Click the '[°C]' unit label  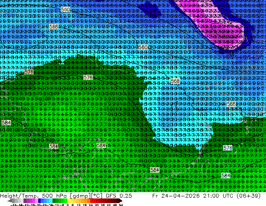(96, 196)
